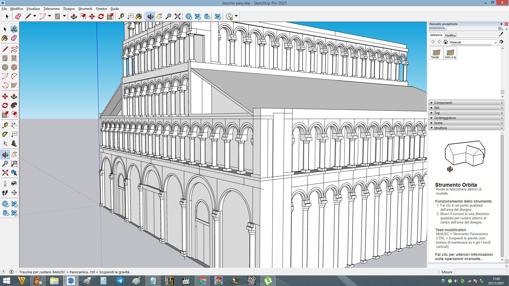The width and height of the screenshot is (509, 286).
Task: Open the Strumenti menu
Action: (85, 9)
